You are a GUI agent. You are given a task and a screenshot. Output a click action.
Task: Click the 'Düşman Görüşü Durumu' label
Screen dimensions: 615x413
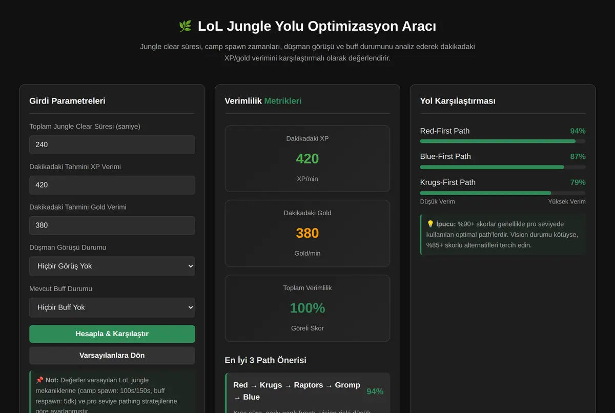(68, 247)
